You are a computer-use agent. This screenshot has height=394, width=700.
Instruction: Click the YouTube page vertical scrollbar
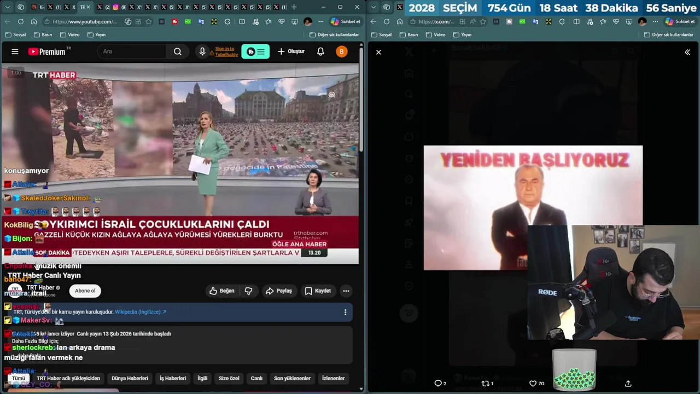click(361, 99)
